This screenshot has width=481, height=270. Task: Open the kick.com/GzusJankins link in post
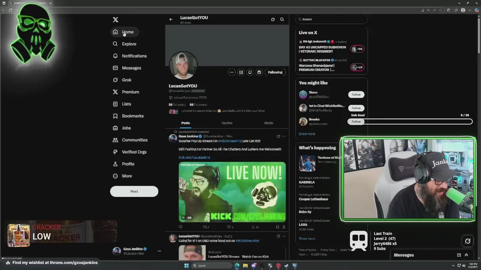[194, 157]
